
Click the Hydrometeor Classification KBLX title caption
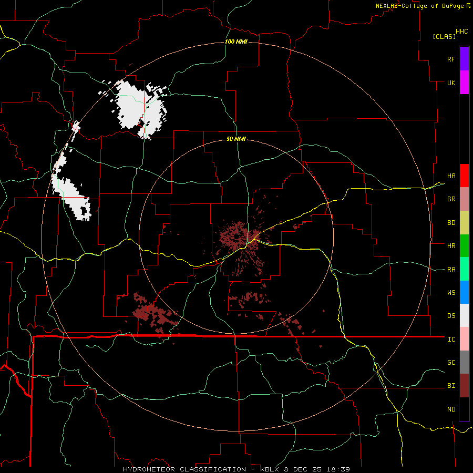click(236, 469)
